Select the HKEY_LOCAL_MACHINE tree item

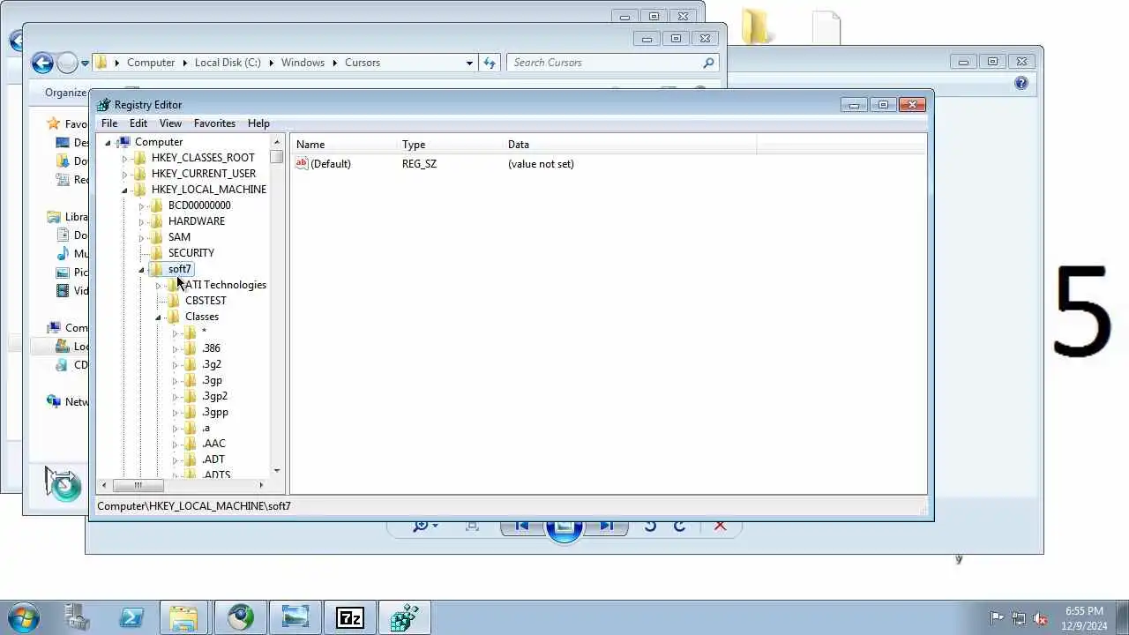point(208,190)
